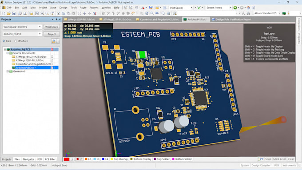The image size is (302, 170).
Task: Open dropdown arrow next to project options icon
Action: point(58,41)
